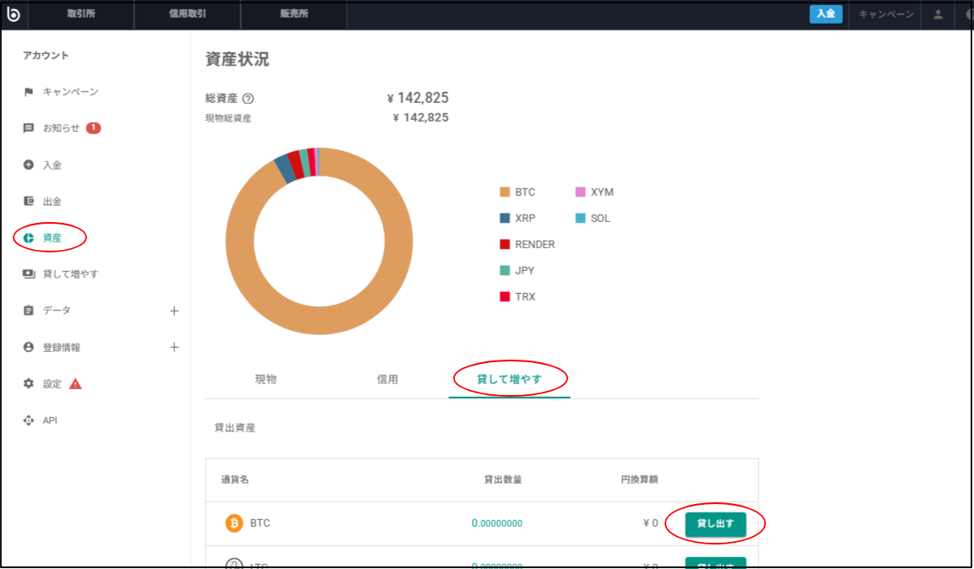Open お知らせ message icon in sidebar
The height and width of the screenshot is (569, 974).
pyautogui.click(x=28, y=128)
